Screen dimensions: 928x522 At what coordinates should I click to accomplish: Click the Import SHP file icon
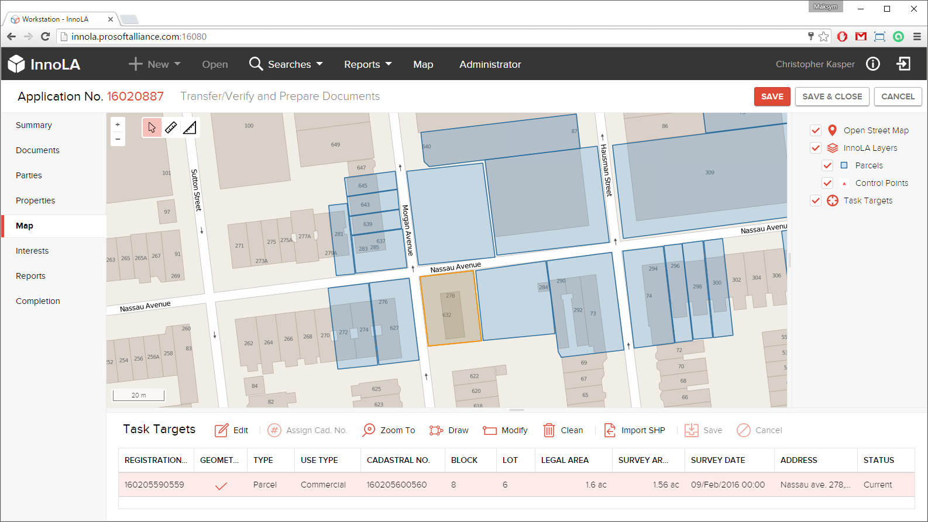click(610, 430)
